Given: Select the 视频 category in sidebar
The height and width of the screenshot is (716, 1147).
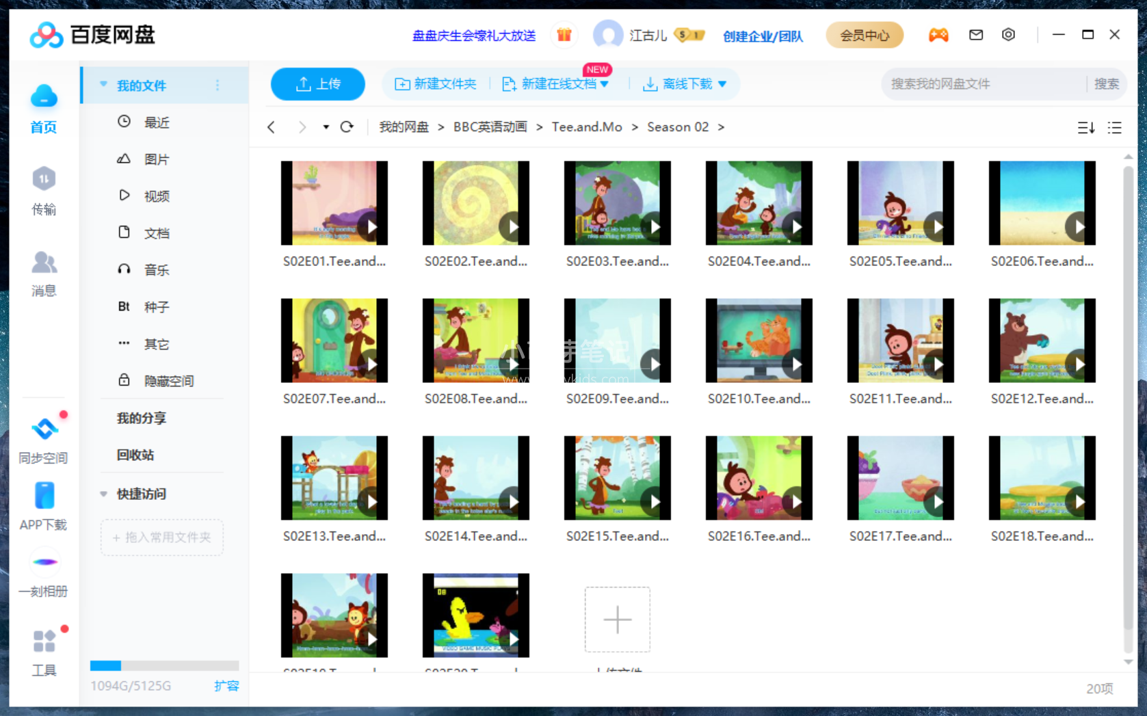Looking at the screenshot, I should [156, 196].
